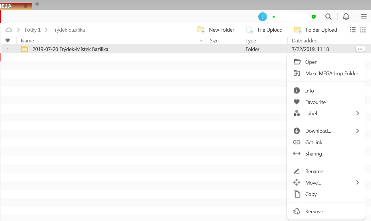The width and height of the screenshot is (371, 221).
Task: Sort by the Name column header
Action: pos(27,41)
